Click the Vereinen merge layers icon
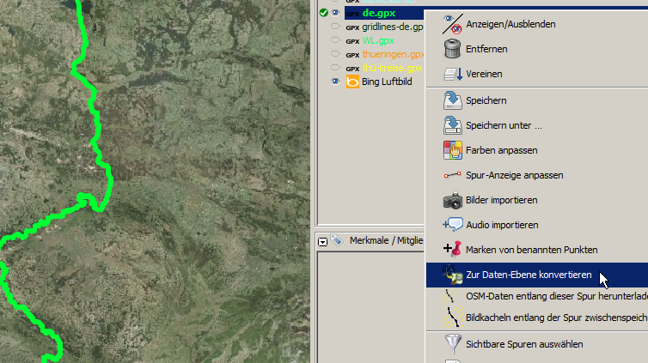 (x=453, y=75)
